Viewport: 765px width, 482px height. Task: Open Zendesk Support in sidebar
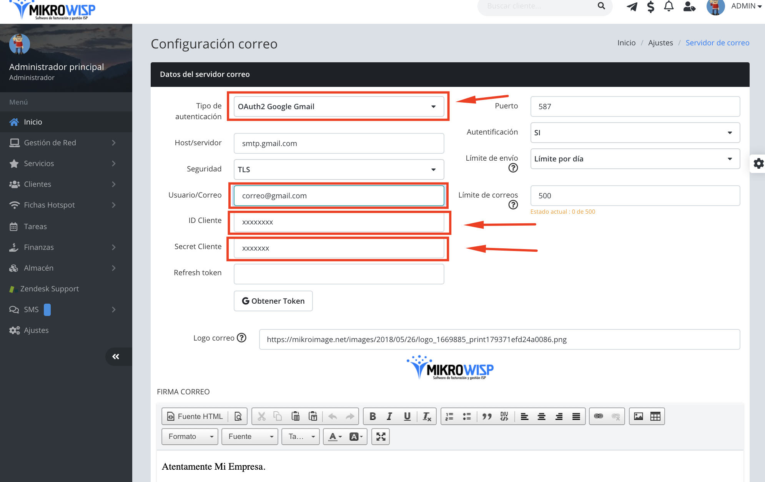(66, 289)
